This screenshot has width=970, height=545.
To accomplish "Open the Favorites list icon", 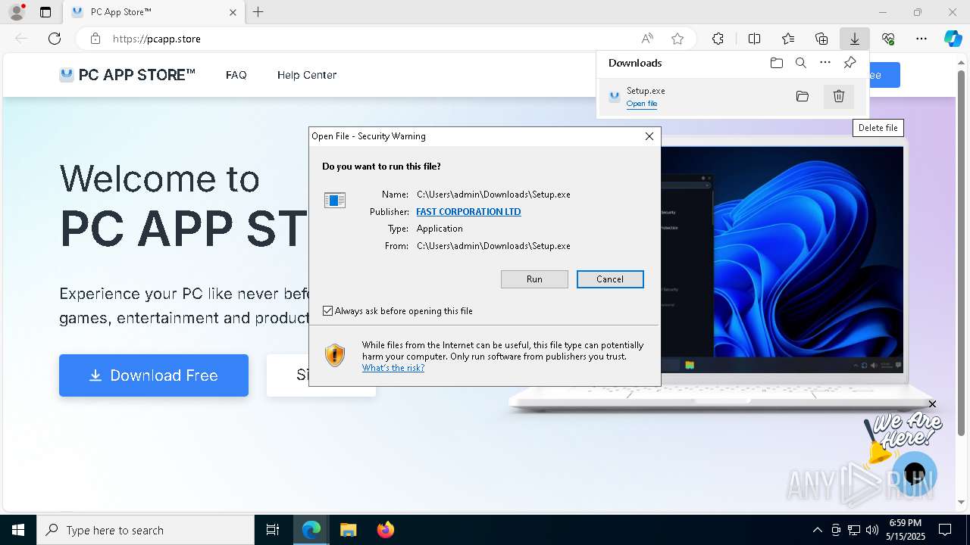I will (x=788, y=39).
